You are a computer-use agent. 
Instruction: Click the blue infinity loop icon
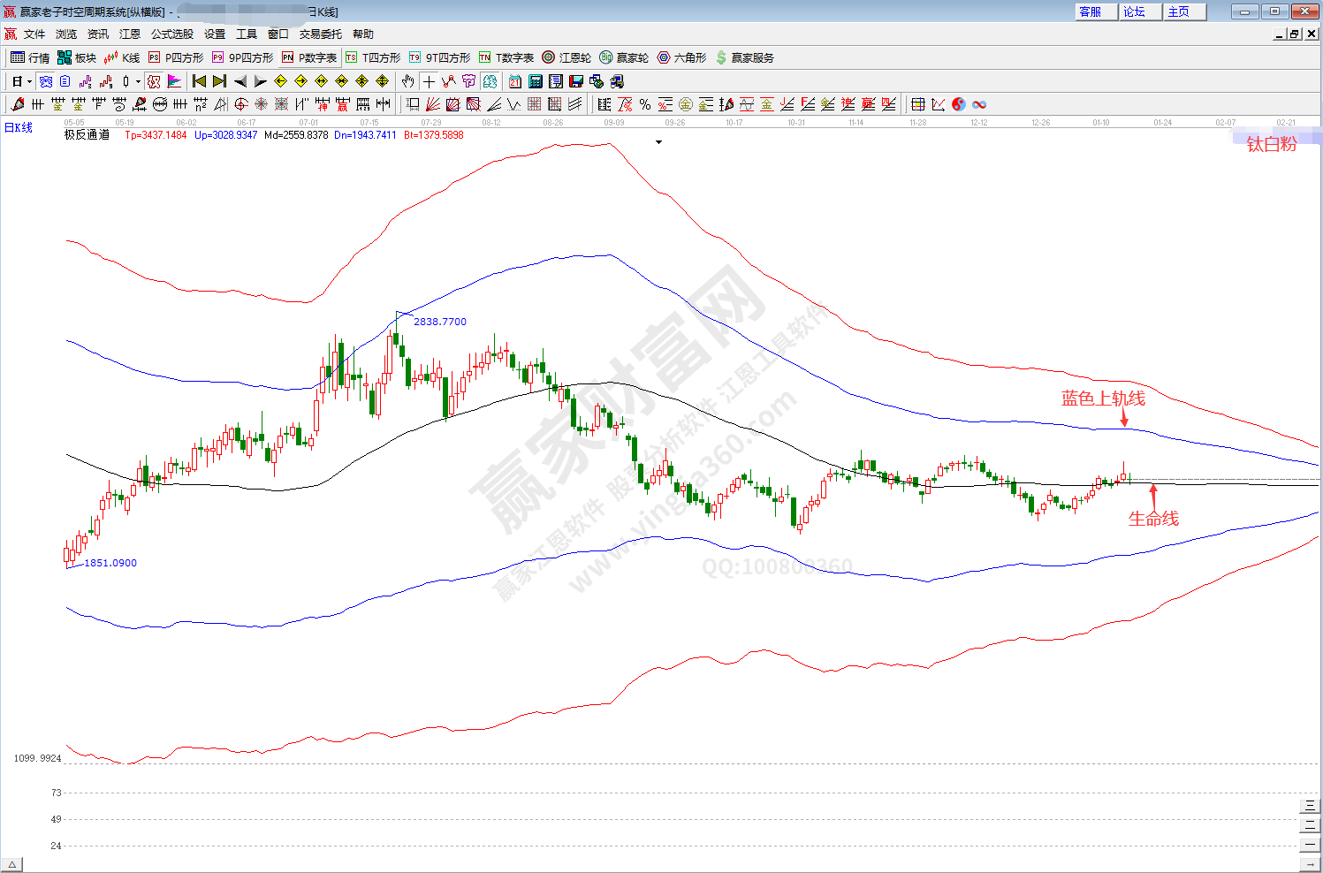[979, 104]
